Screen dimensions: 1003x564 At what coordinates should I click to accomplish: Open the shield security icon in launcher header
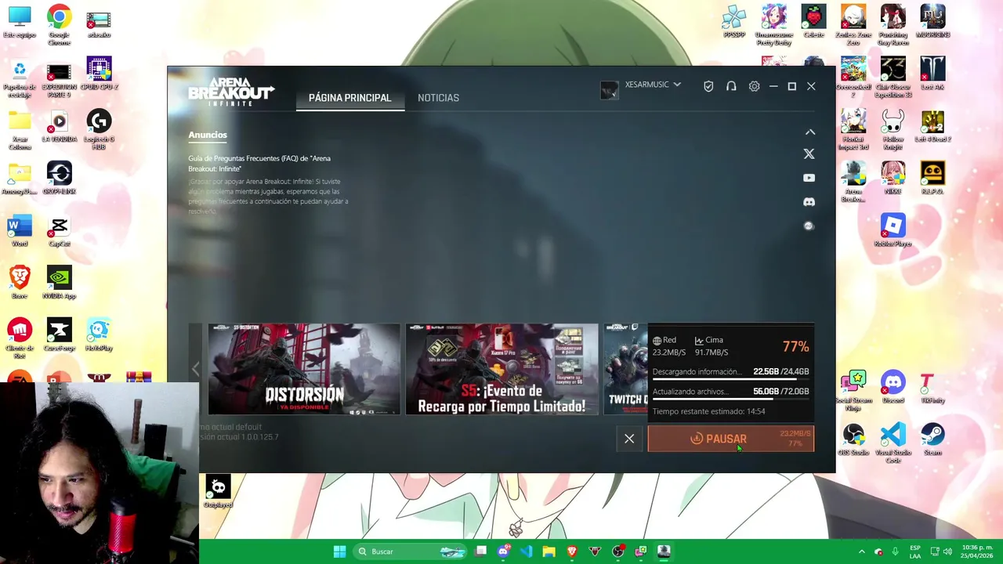(x=708, y=86)
